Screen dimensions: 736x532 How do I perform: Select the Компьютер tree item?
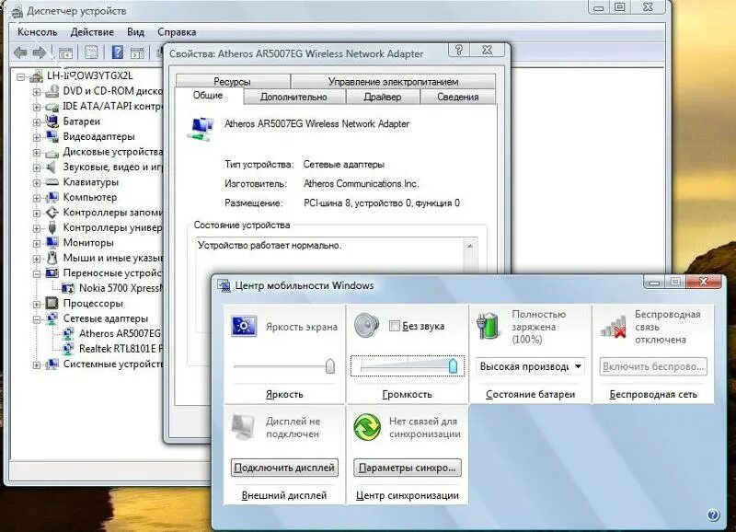coord(89,197)
